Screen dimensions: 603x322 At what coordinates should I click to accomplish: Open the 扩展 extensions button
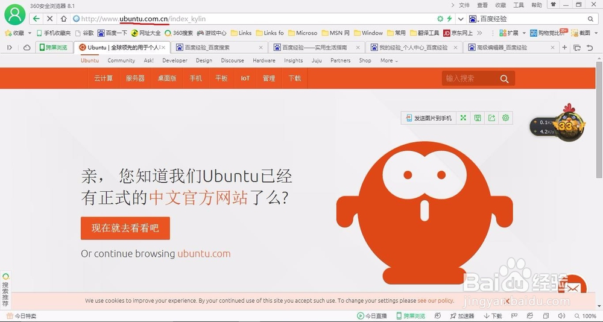(x=509, y=33)
